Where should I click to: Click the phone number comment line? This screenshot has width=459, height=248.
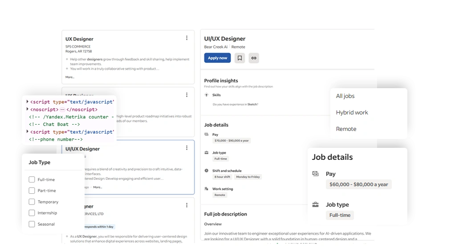tap(56, 139)
